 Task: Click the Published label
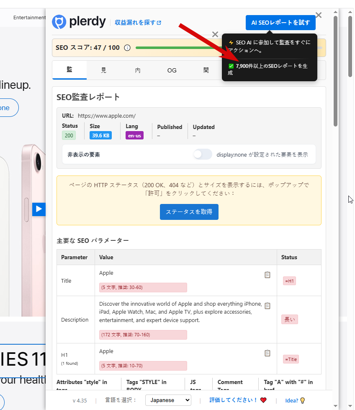[x=170, y=127]
